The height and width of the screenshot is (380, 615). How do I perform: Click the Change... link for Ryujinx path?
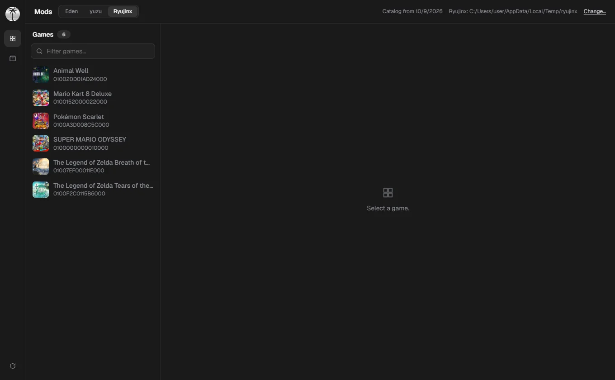pos(595,11)
